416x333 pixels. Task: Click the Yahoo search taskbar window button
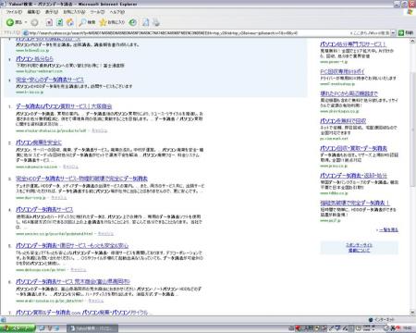pos(92,328)
